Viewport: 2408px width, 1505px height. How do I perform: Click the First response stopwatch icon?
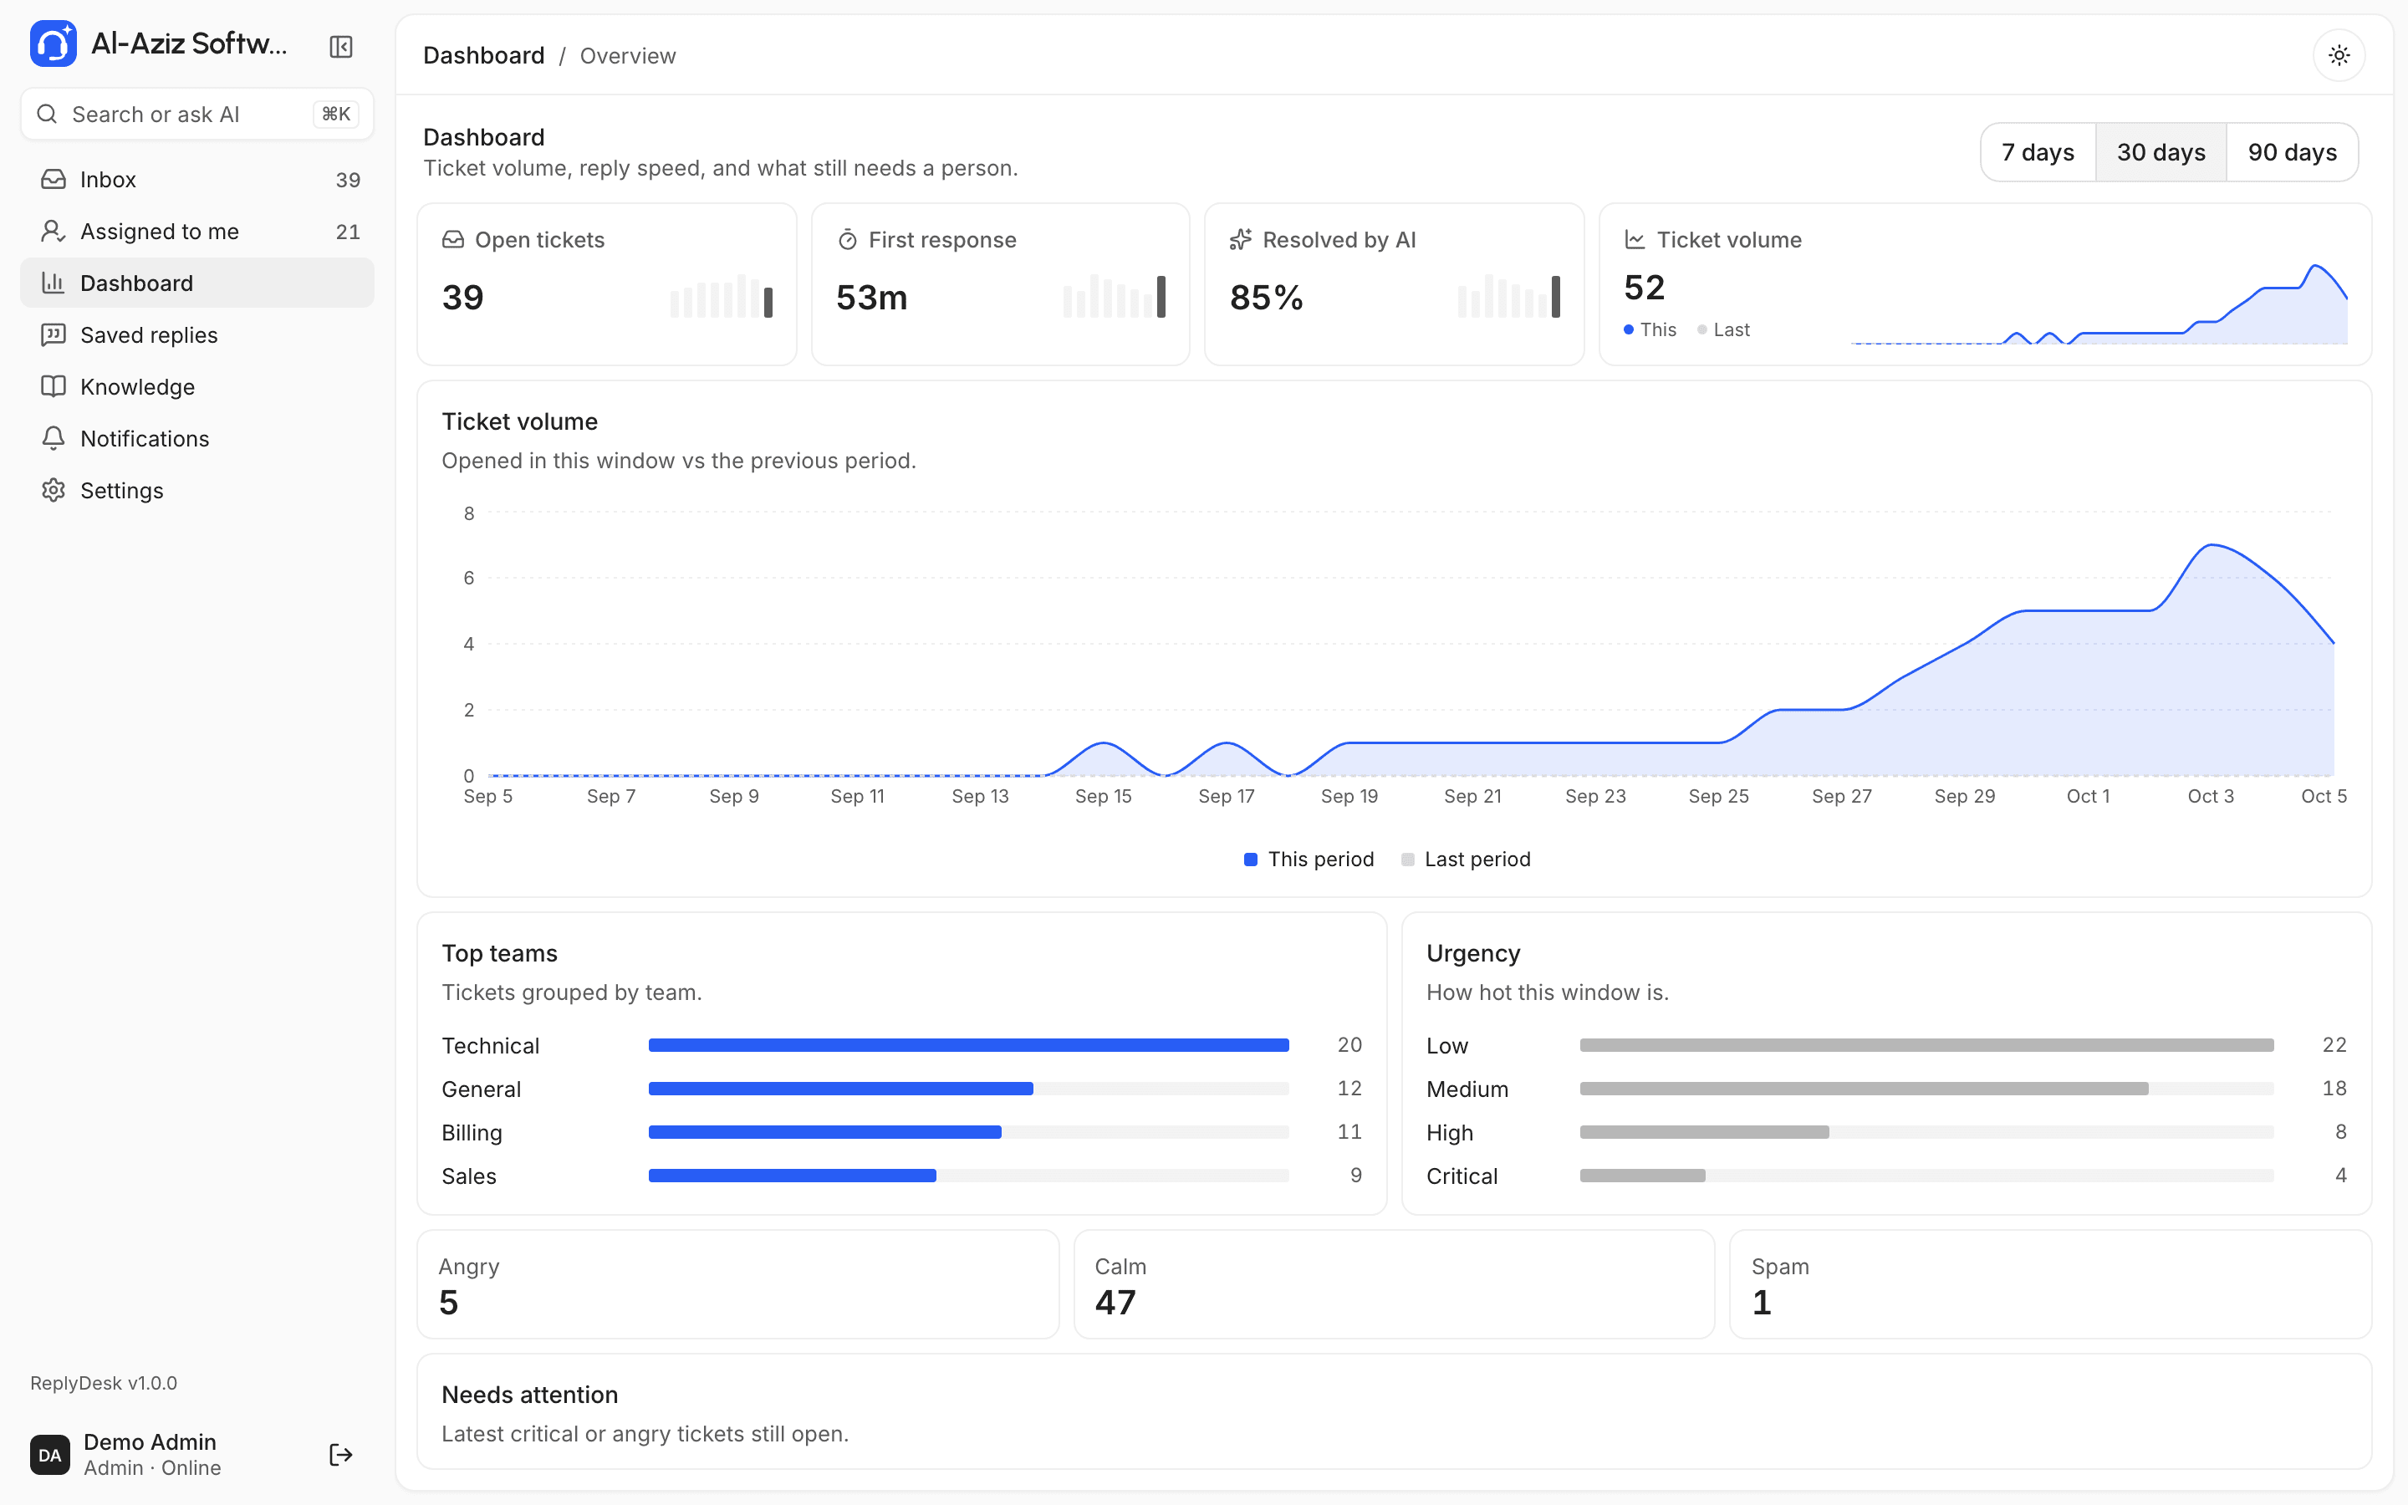tap(847, 240)
